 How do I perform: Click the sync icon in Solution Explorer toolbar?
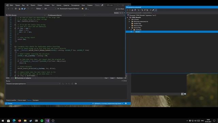point(142,10)
